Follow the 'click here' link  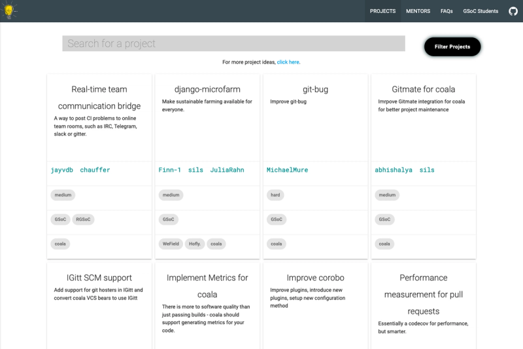pyautogui.click(x=288, y=62)
